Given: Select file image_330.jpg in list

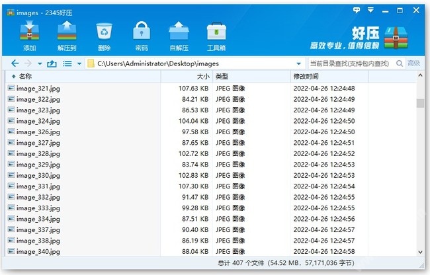Looking at the screenshot, I should coord(38,176).
